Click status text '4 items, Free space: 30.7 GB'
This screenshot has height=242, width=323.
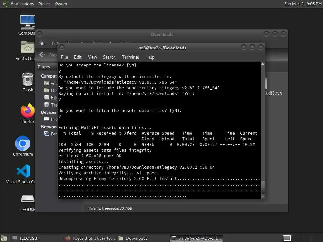click(110, 208)
